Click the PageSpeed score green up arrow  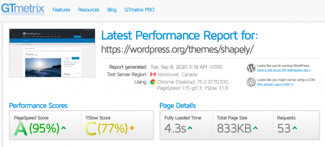64,128
